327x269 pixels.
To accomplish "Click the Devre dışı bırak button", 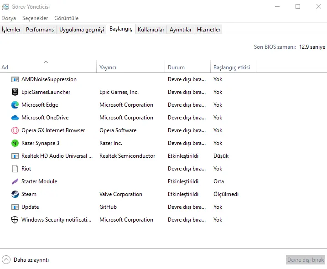I will (x=305, y=260).
